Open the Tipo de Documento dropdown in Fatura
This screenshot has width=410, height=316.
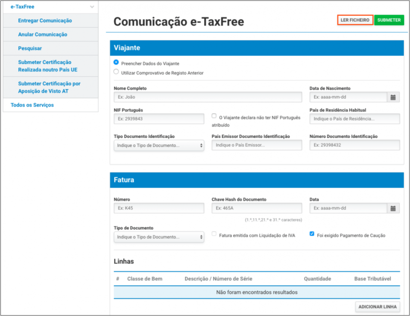(x=158, y=236)
